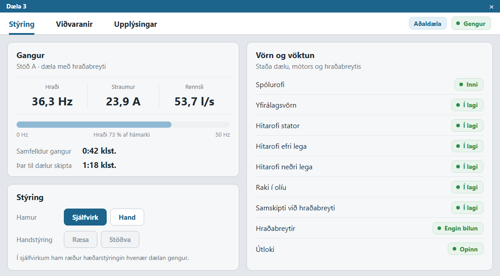Image resolution: width=500 pixels, height=276 pixels.
Task: Switch to the Viðvaranir tab
Action: point(74,24)
